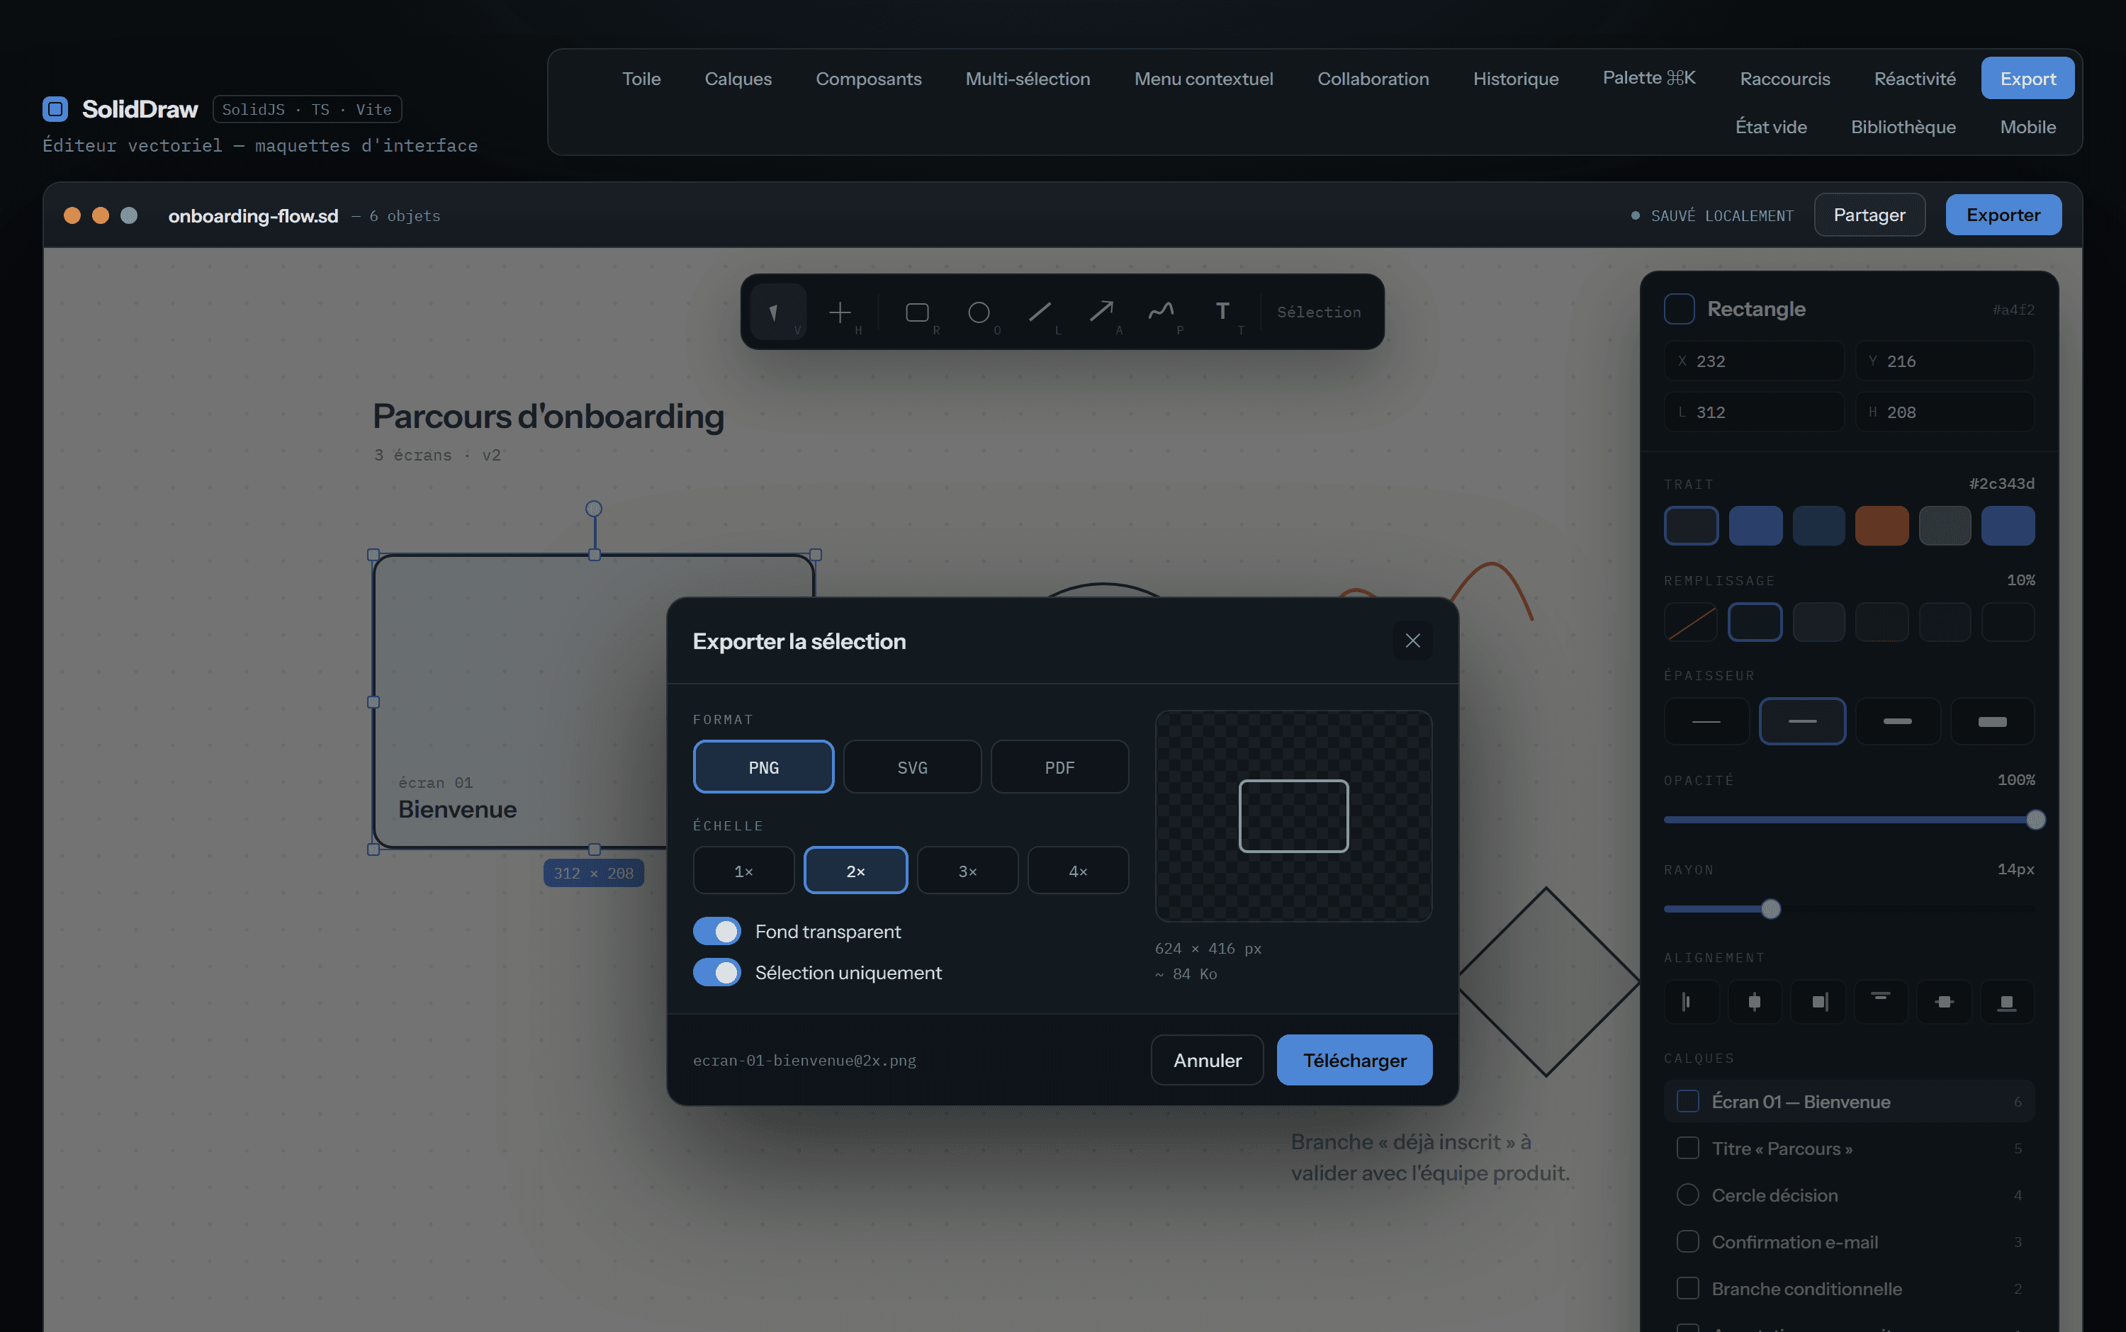Click the width field showing 312
Image resolution: width=2126 pixels, height=1332 pixels.
[1753, 412]
